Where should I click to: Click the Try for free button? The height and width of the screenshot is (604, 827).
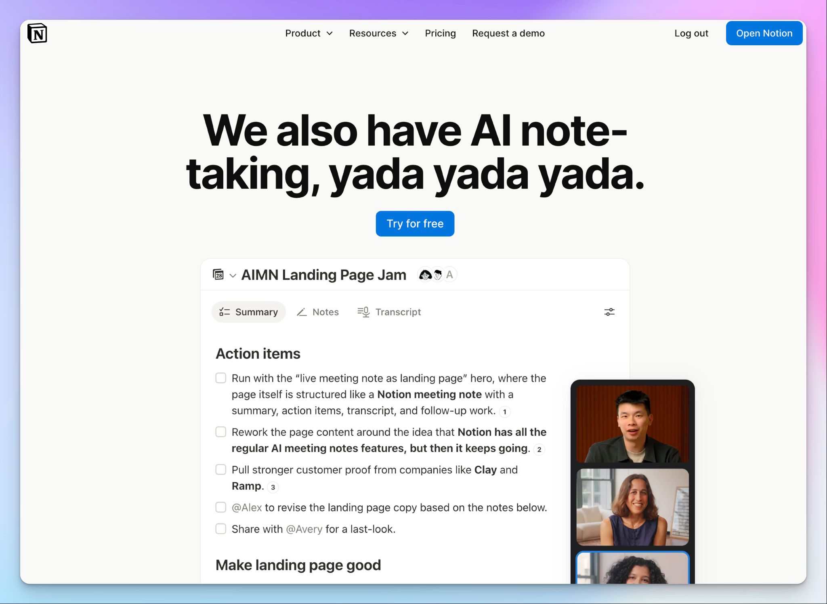(x=415, y=224)
